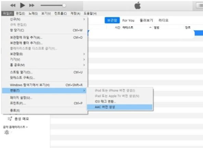Image resolution: width=203 pixels, height=148 pixels.
Task: Click the Genius atom icon in sidebar
Action: [7, 132]
